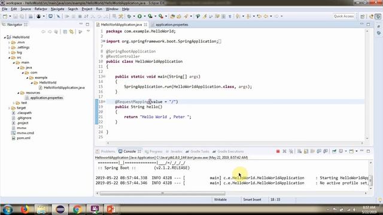This screenshot has width=383, height=215.
Task: Open Eclipse from the Windows taskbar
Action: coord(60,210)
